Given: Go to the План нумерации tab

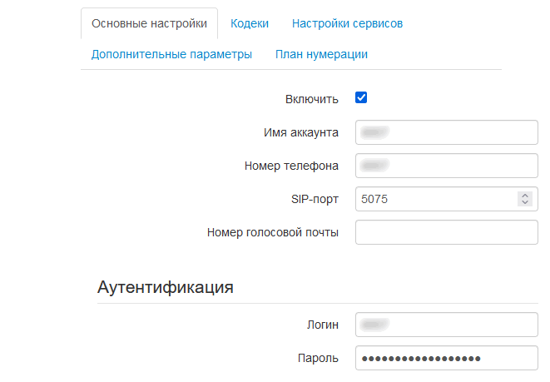Looking at the screenshot, I should tap(321, 54).
